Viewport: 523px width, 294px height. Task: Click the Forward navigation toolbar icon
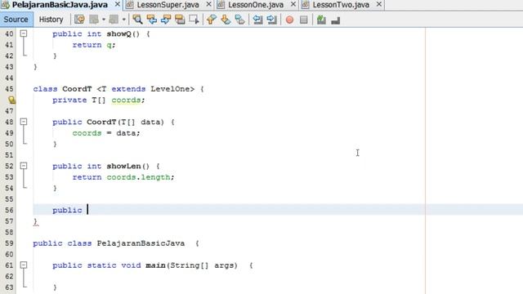coord(114,20)
